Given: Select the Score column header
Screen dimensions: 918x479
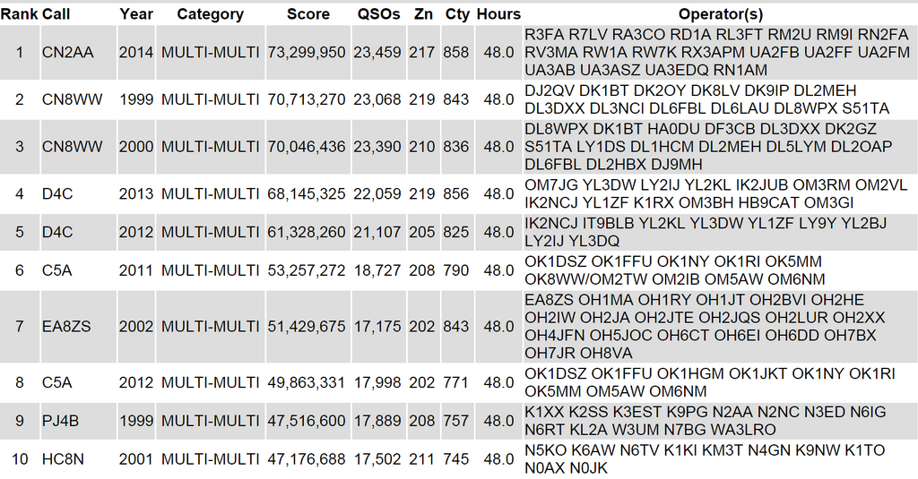Looking at the screenshot, I should pyautogui.click(x=307, y=14).
